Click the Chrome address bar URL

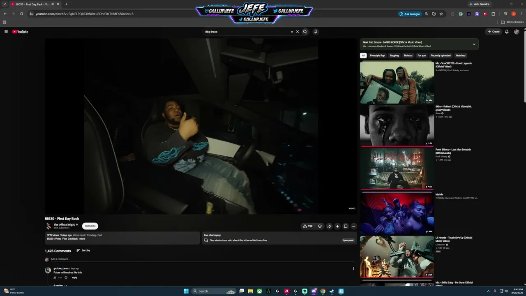pyautogui.click(x=85, y=14)
